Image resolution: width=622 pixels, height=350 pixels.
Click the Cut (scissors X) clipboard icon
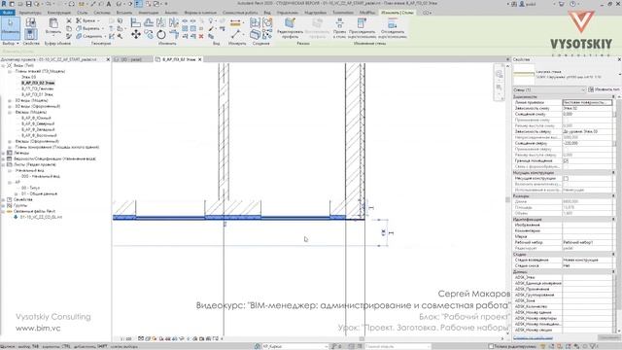69,20
